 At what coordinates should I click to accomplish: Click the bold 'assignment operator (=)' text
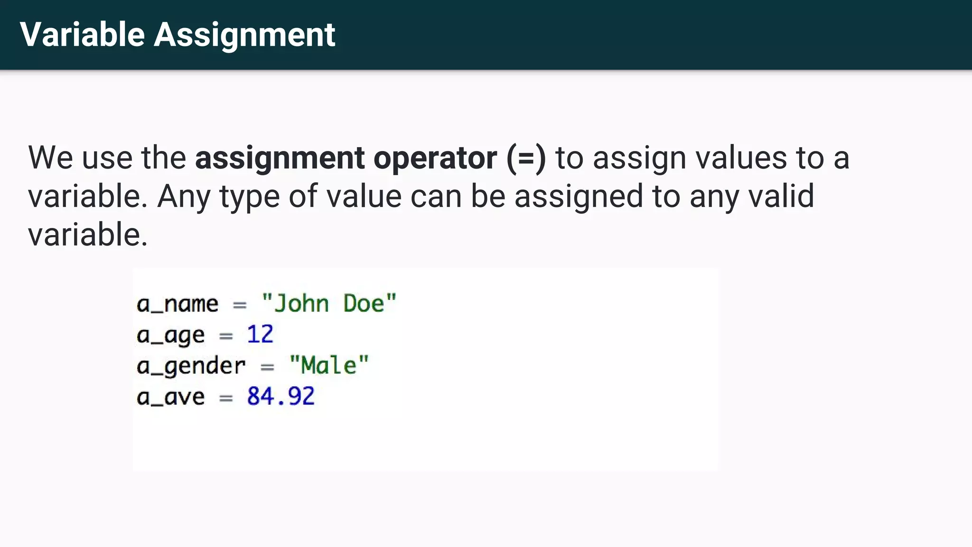(x=371, y=158)
